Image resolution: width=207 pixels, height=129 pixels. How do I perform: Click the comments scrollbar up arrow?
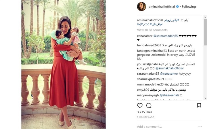click(x=205, y=17)
